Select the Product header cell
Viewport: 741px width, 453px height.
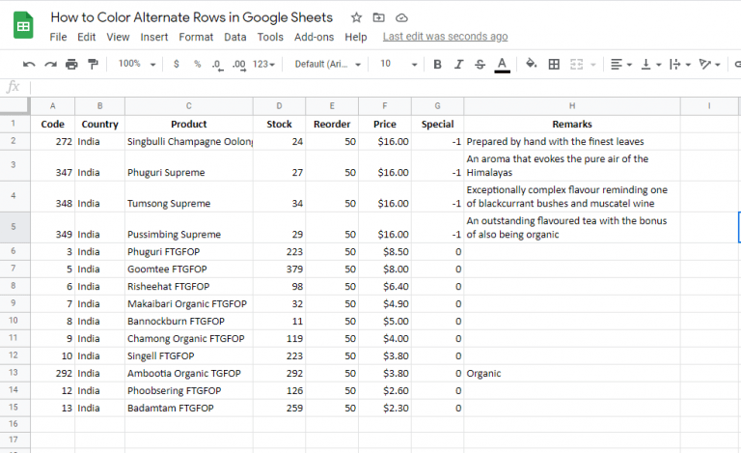coord(188,124)
